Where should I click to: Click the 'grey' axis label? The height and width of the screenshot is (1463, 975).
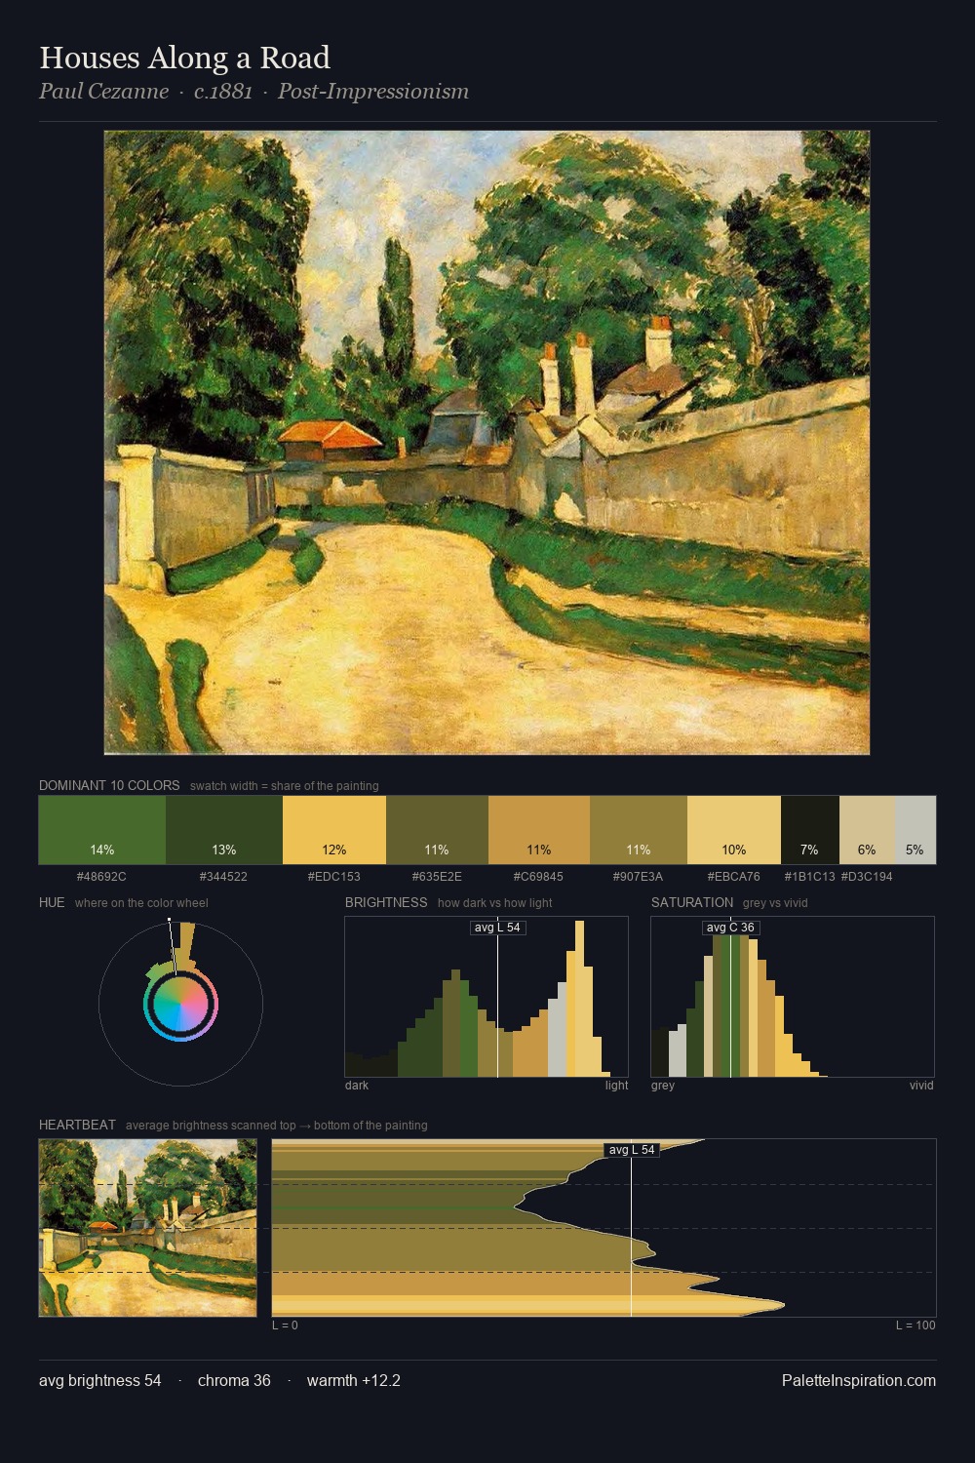pos(663,1086)
